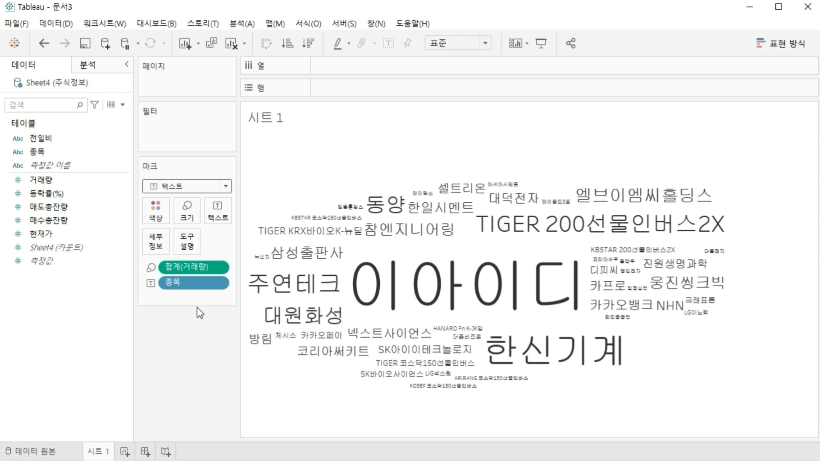Open the Show Me (표현 방식) panel

tap(781, 43)
